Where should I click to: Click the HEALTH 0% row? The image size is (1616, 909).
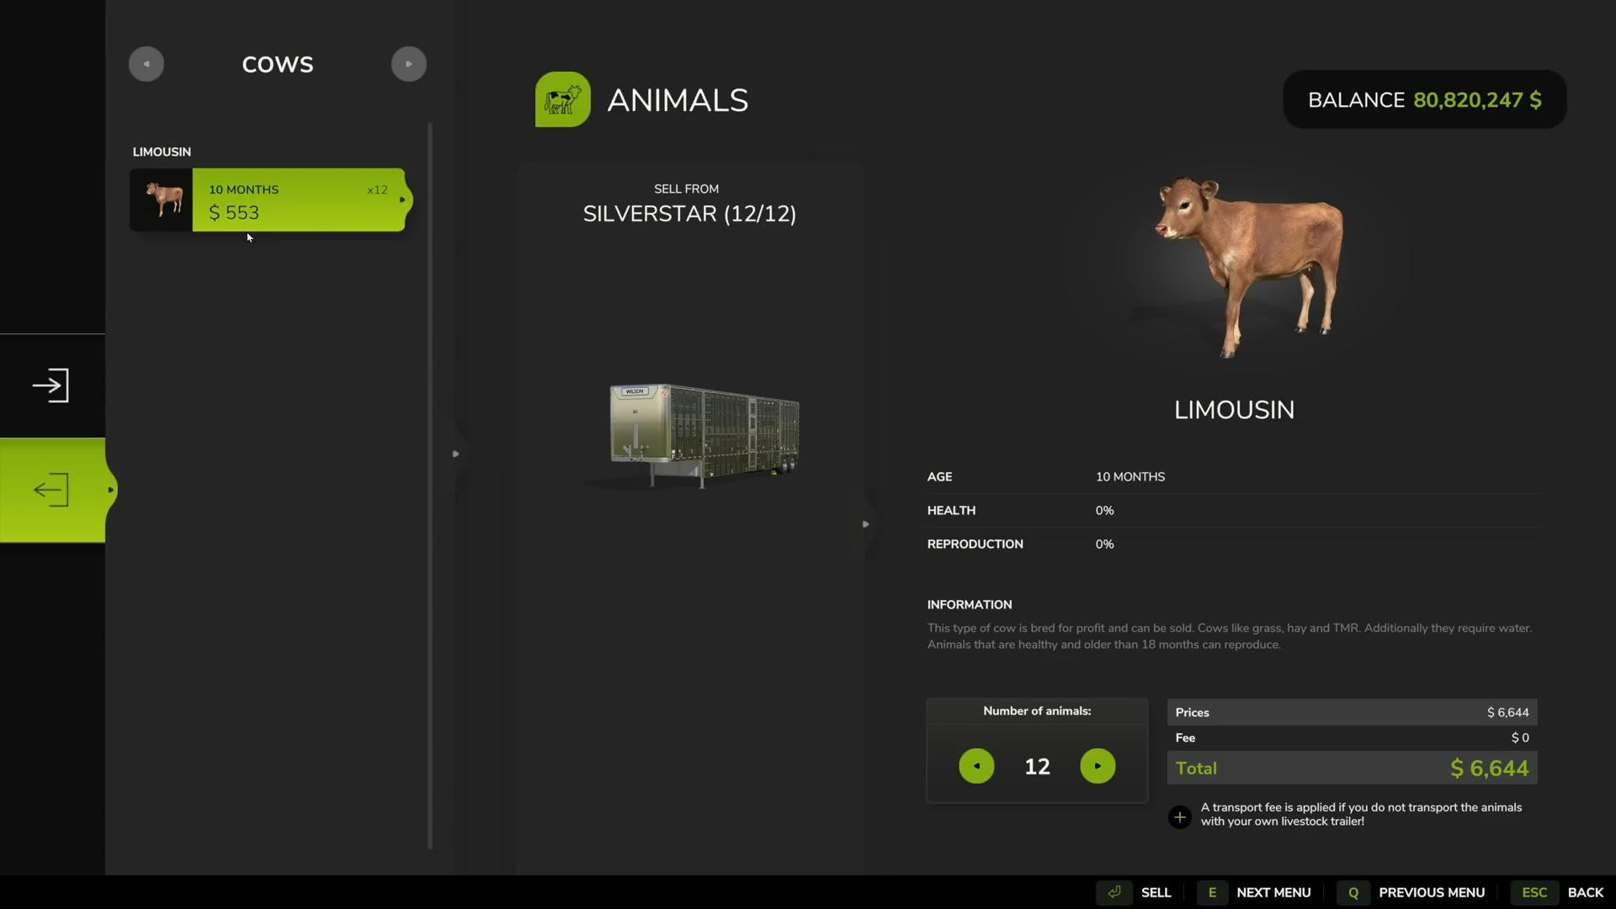coord(1233,511)
